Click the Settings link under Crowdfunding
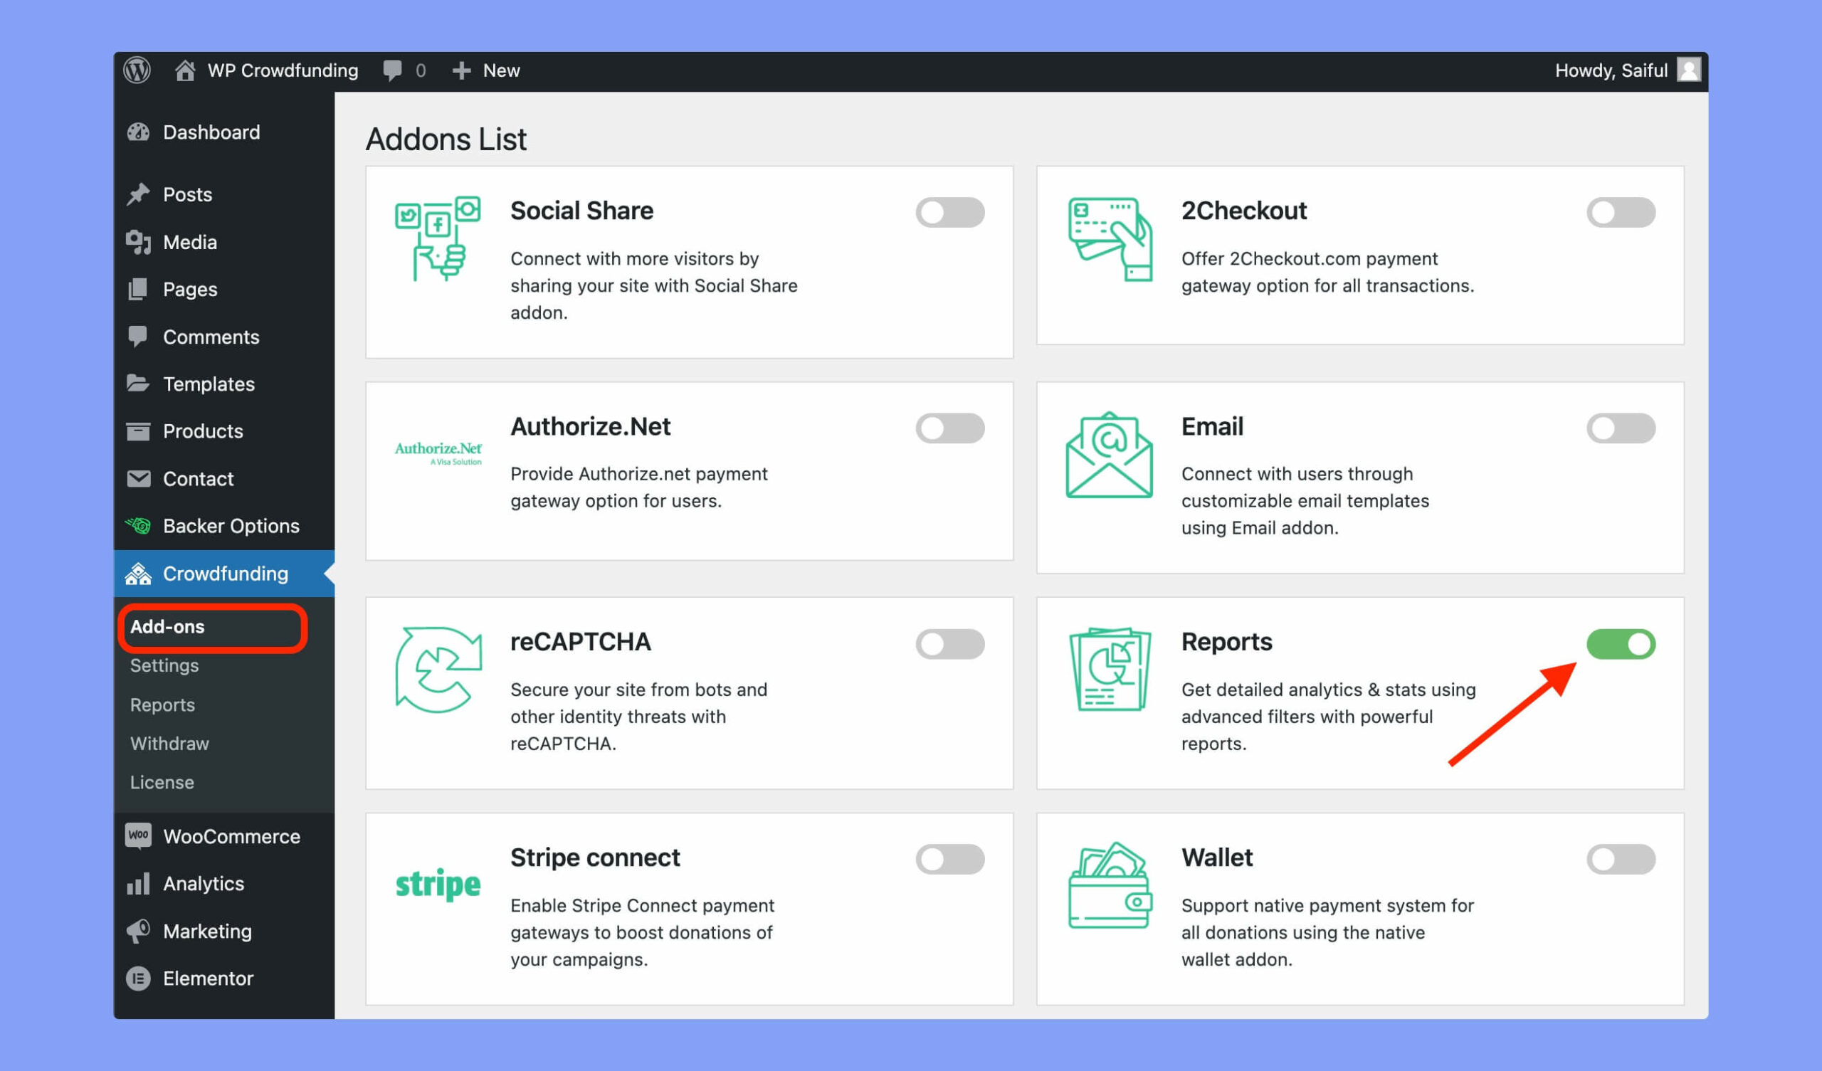This screenshot has height=1071, width=1822. (163, 664)
